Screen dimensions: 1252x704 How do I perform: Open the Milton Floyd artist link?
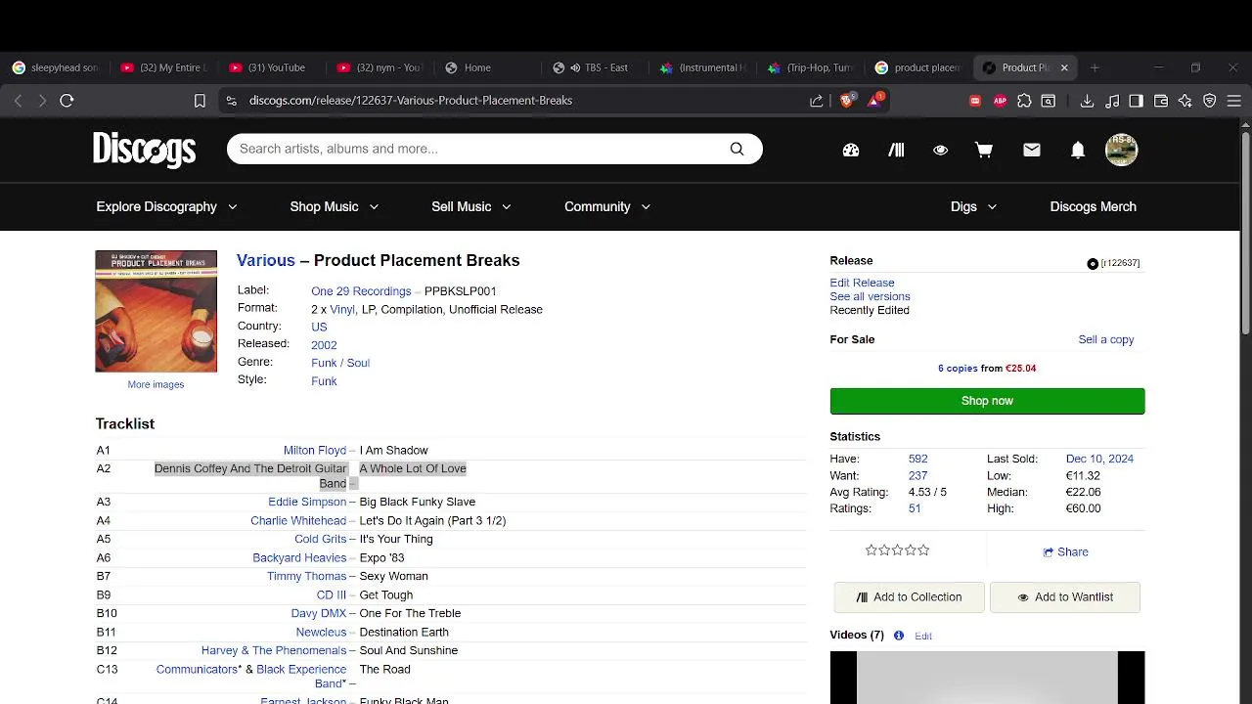click(x=315, y=451)
